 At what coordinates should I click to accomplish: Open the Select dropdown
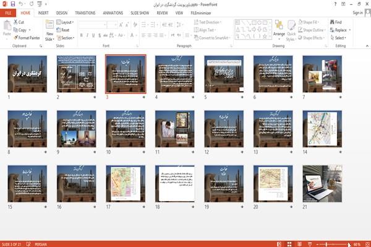point(338,38)
